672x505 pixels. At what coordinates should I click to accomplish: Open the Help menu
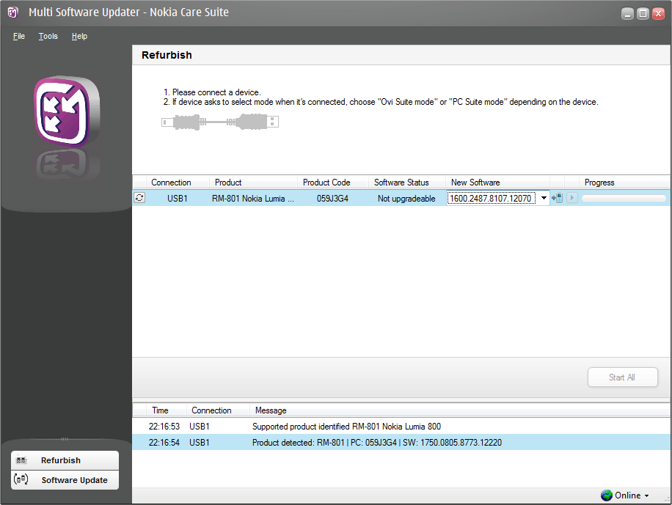coord(79,37)
